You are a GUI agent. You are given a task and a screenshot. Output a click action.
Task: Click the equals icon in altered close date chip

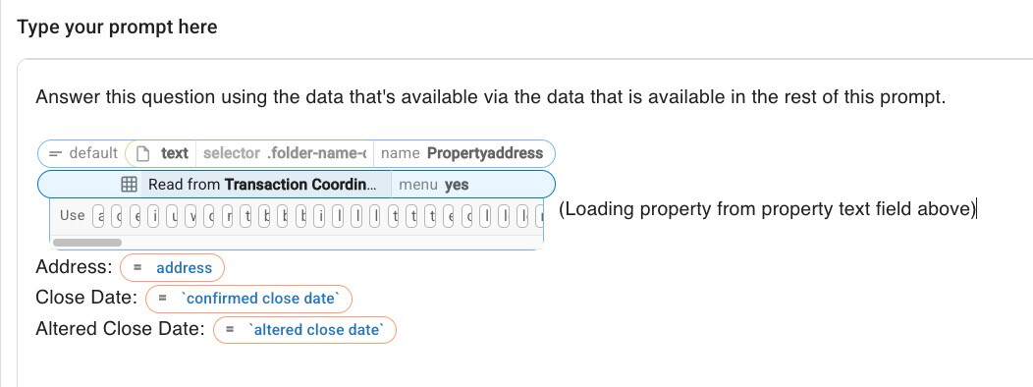pos(229,330)
